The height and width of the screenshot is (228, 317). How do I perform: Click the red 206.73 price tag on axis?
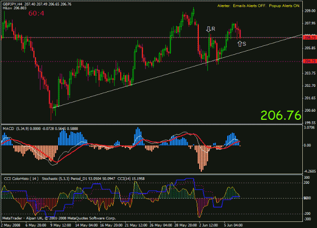pyautogui.click(x=310, y=38)
